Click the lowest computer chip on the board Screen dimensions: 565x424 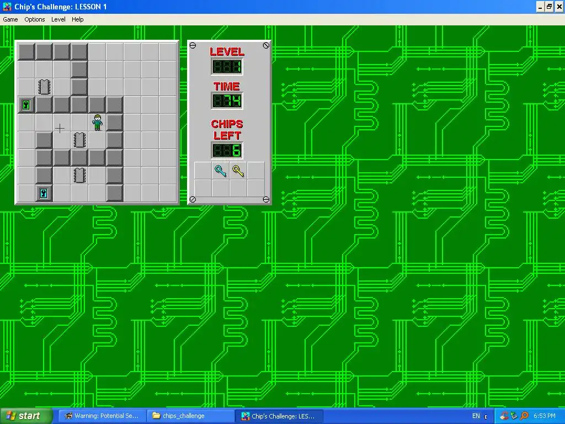click(79, 176)
